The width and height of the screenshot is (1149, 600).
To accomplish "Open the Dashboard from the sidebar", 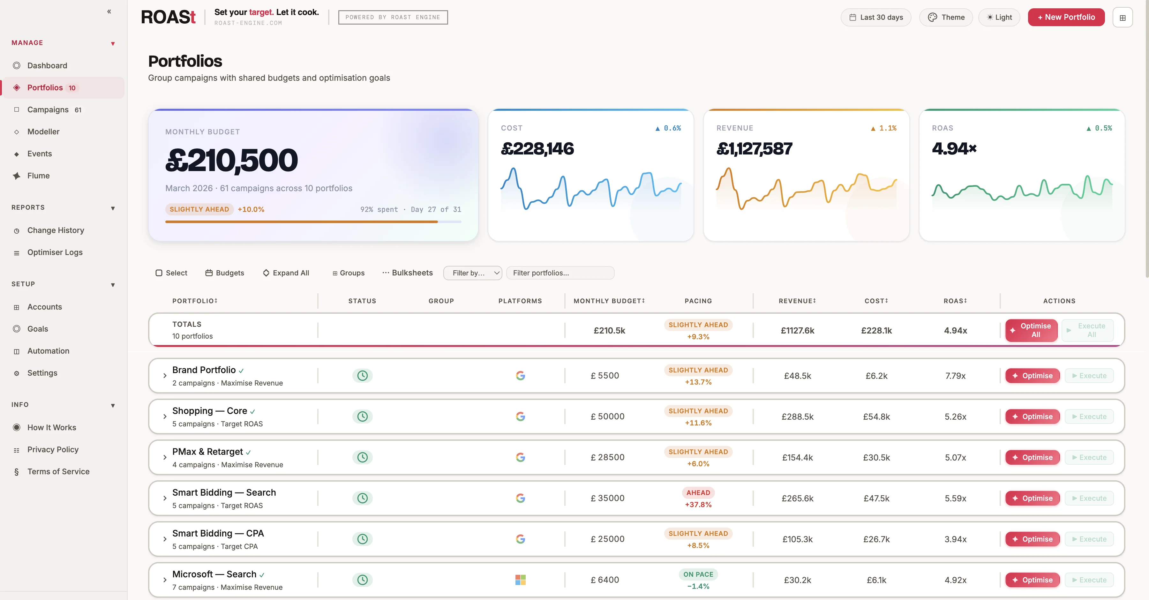I will (x=47, y=65).
